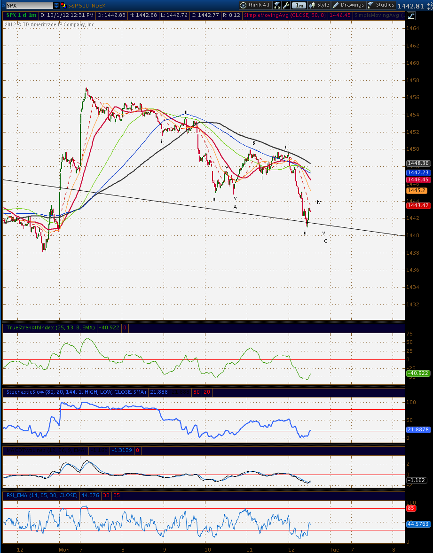The height and width of the screenshot is (553, 433).
Task: Click the 21.888 StochasticSlow header value
Action: pos(159,392)
